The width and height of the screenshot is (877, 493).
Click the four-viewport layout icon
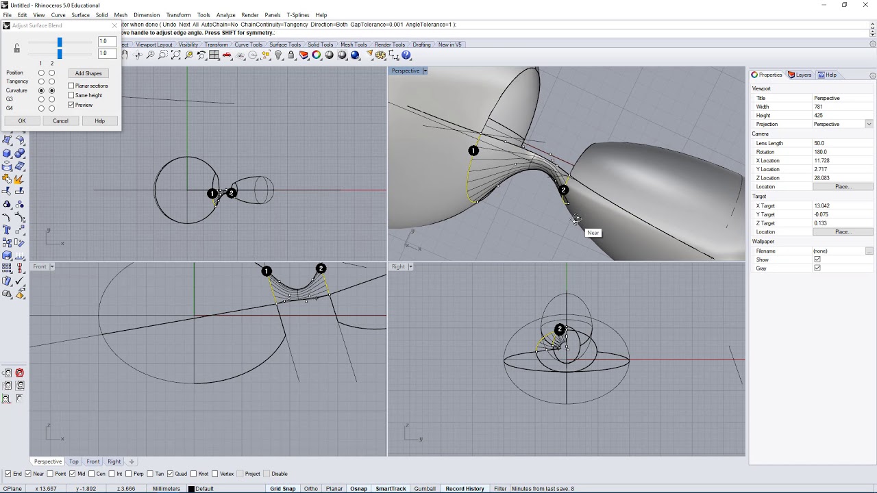pos(214,55)
